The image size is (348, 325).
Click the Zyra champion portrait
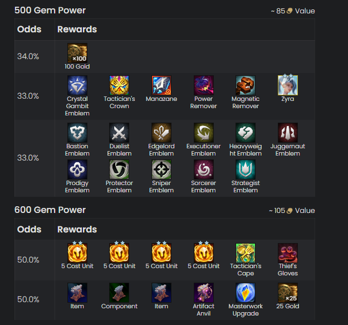[288, 85]
